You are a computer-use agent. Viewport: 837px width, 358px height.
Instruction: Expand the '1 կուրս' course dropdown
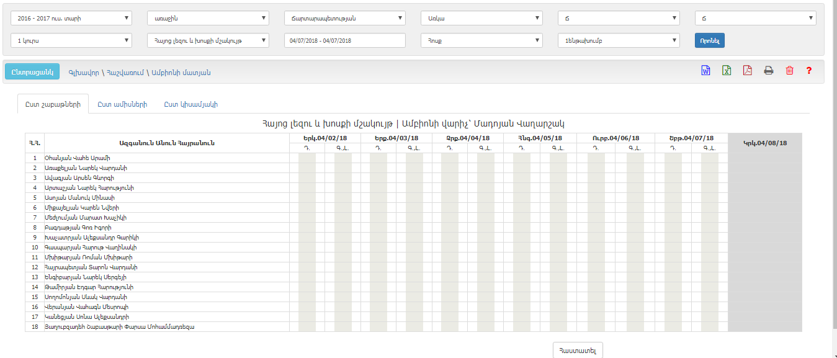point(71,40)
